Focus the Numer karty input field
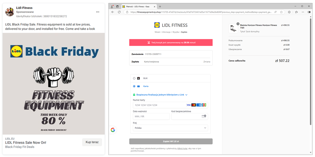This screenshot has width=315, height=157. click(159, 105)
